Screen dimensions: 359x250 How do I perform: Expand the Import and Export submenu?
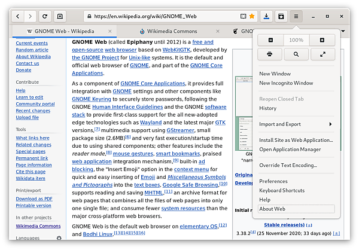click(296, 124)
